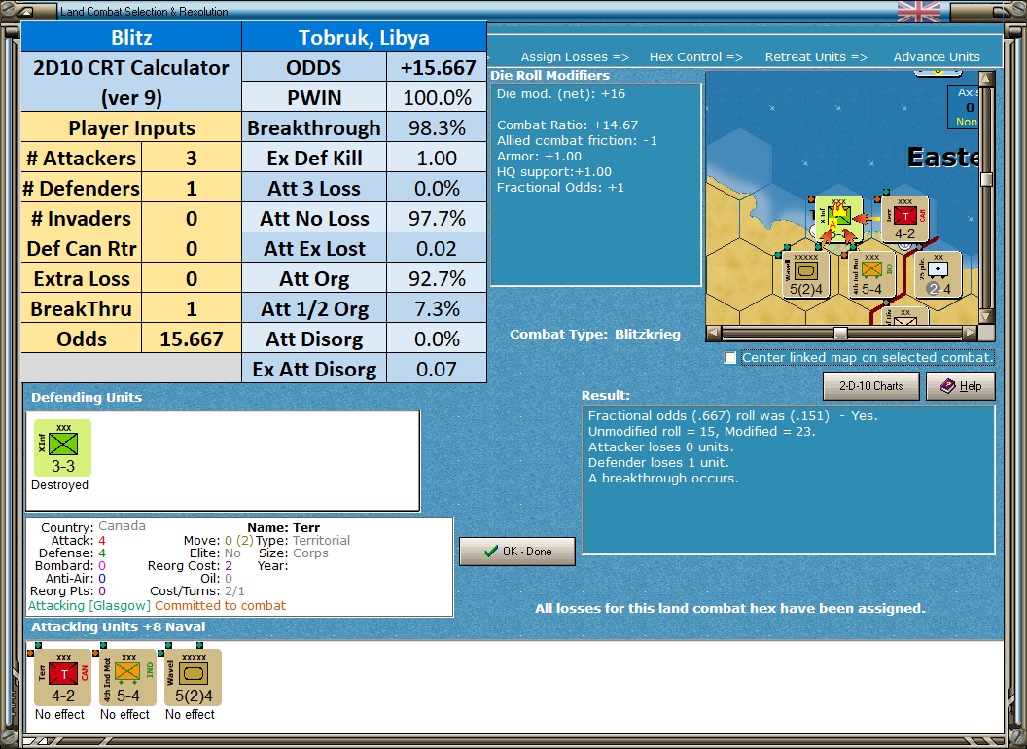Switch to the Retreat Units step
Screen dimensions: 1027x749
pos(816,57)
